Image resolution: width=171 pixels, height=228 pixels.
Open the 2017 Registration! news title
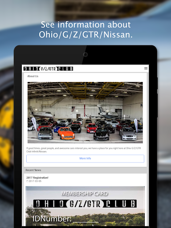[x=37, y=178]
